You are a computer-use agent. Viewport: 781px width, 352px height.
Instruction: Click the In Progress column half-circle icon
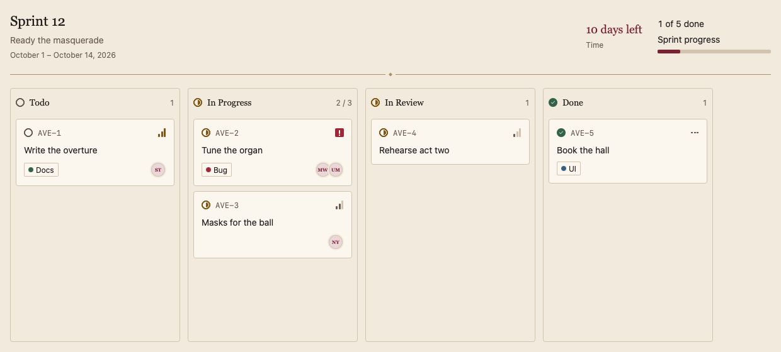point(198,102)
